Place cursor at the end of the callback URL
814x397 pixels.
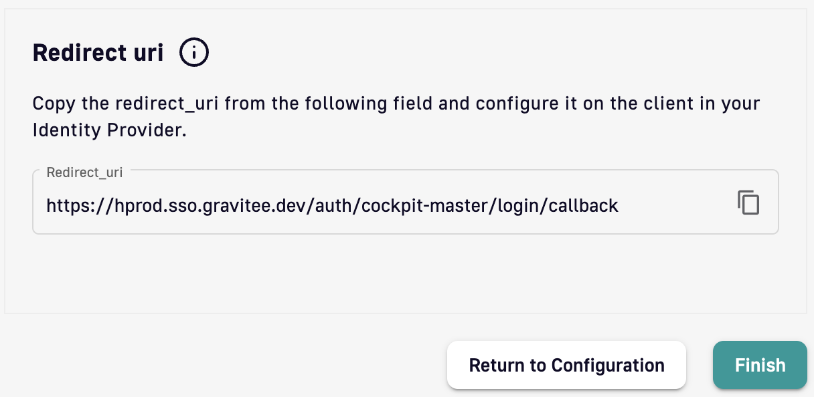(617, 205)
